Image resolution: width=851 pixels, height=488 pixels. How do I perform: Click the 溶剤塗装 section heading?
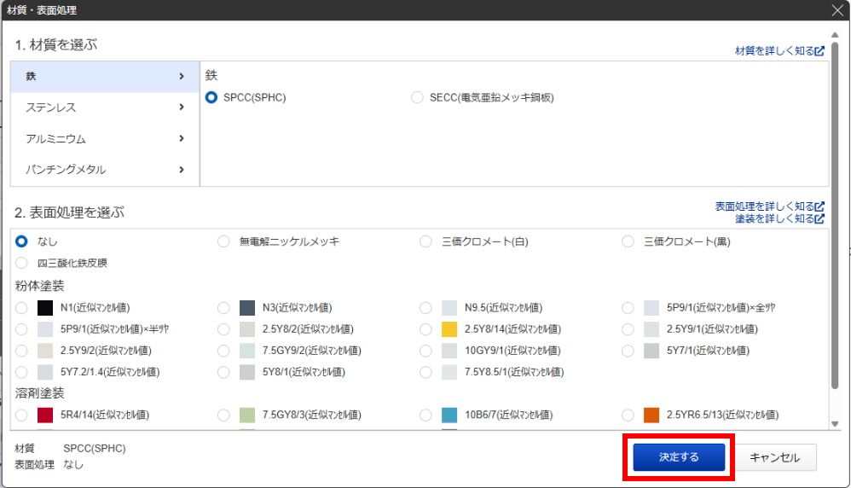pyautogui.click(x=39, y=393)
